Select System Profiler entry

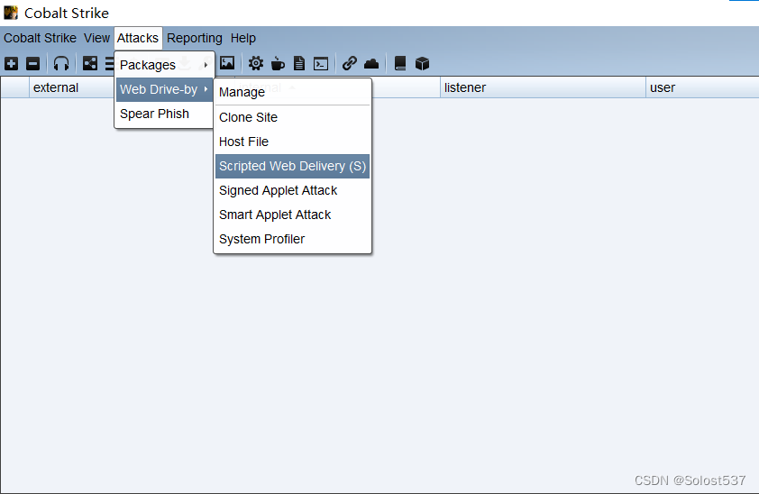292,239
